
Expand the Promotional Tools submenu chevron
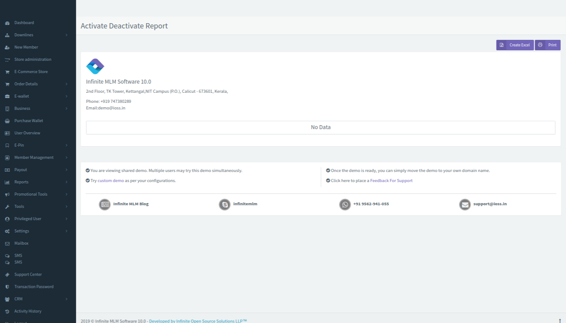[67, 194]
